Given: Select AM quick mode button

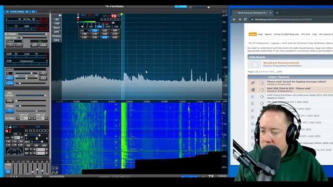Looking at the screenshot, I should point(115,31).
